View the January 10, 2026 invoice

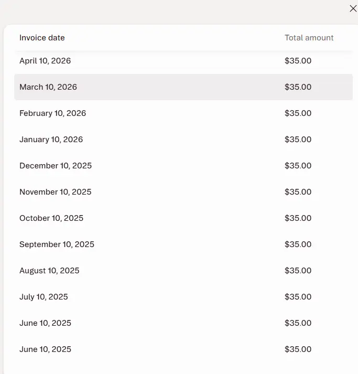tap(183, 140)
